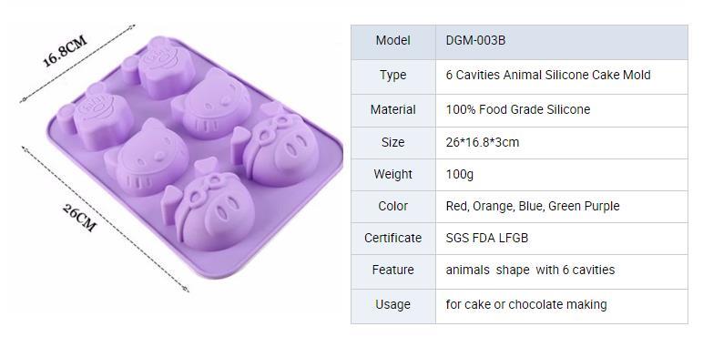The image size is (703, 337).
Task: Click the 100% Food Grade Silicone value
Action: click(518, 109)
